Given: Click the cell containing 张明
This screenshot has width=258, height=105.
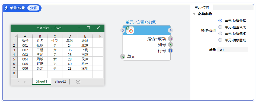Looking at the screenshot, I should pyautogui.click(x=40, y=45).
